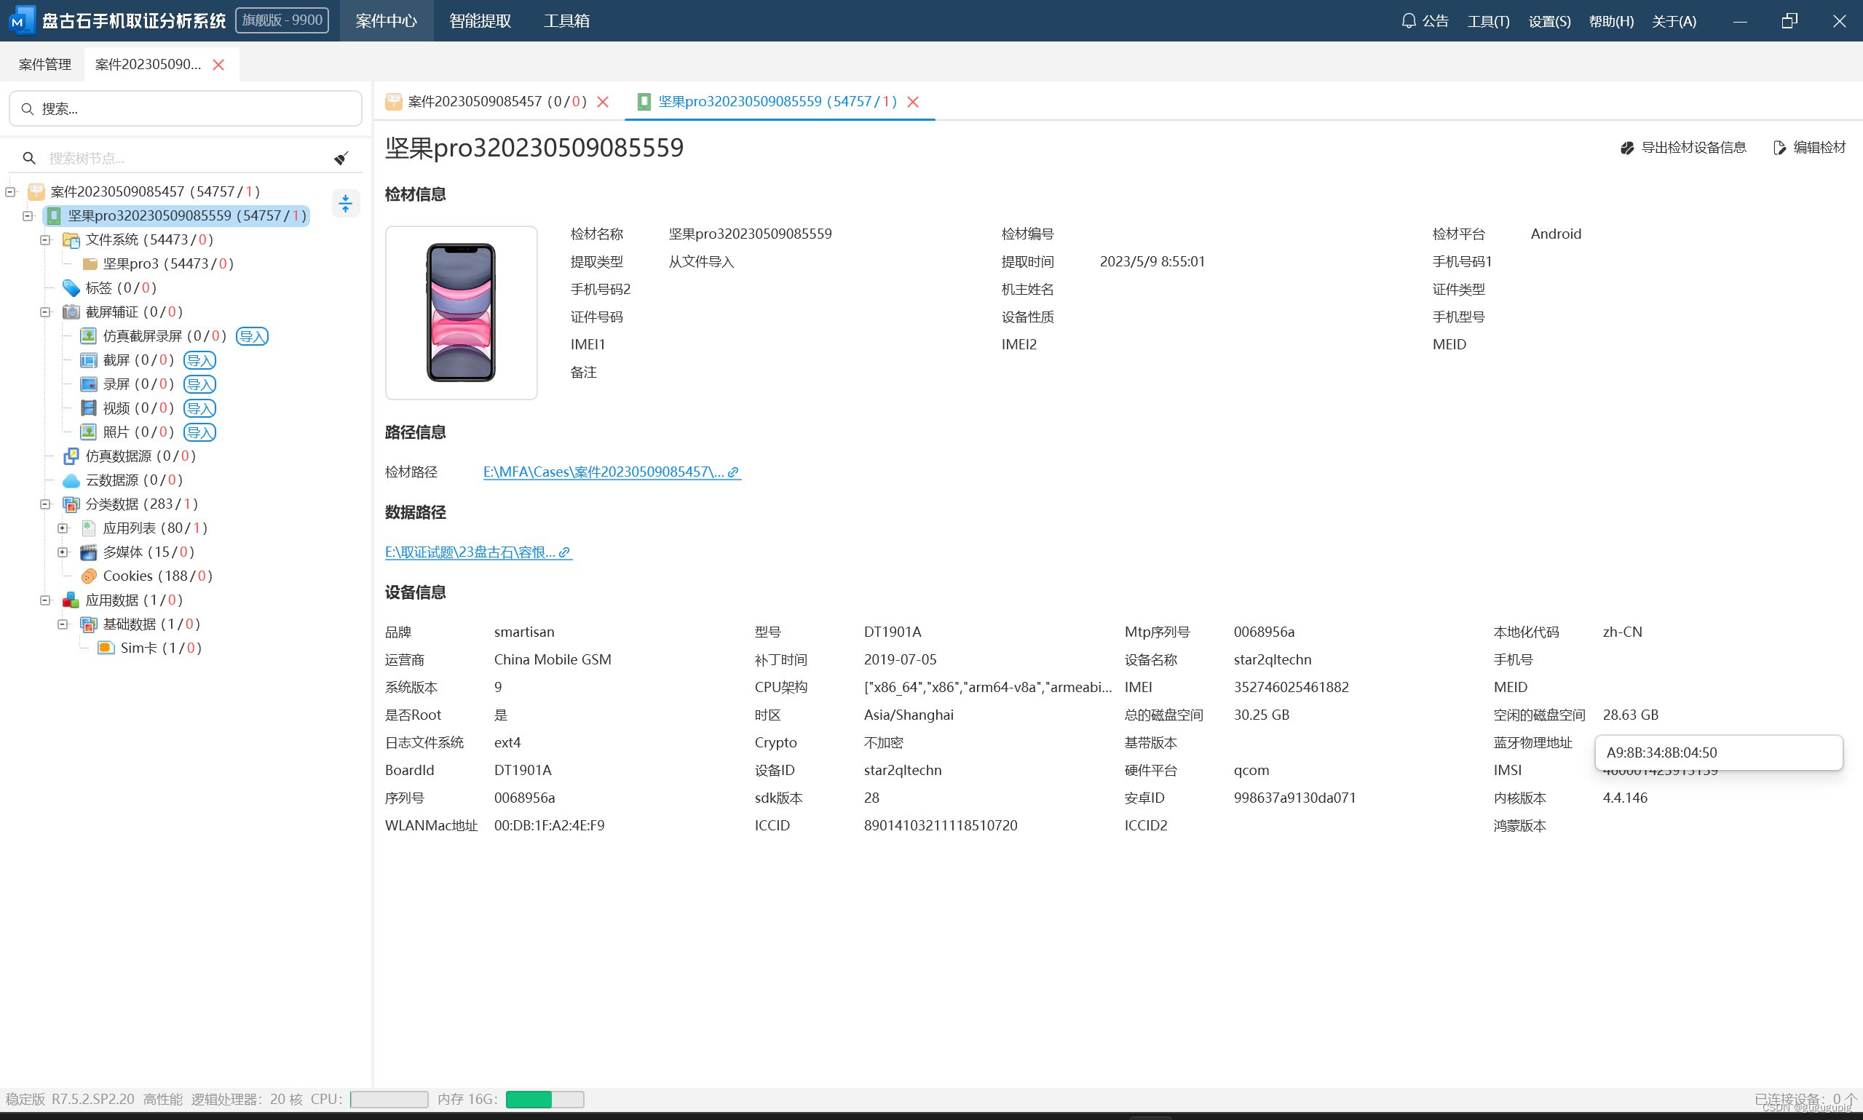Switch to 案件20230509085457 (0/0) tab
Viewport: 1863px width, 1120px height.
click(x=496, y=101)
